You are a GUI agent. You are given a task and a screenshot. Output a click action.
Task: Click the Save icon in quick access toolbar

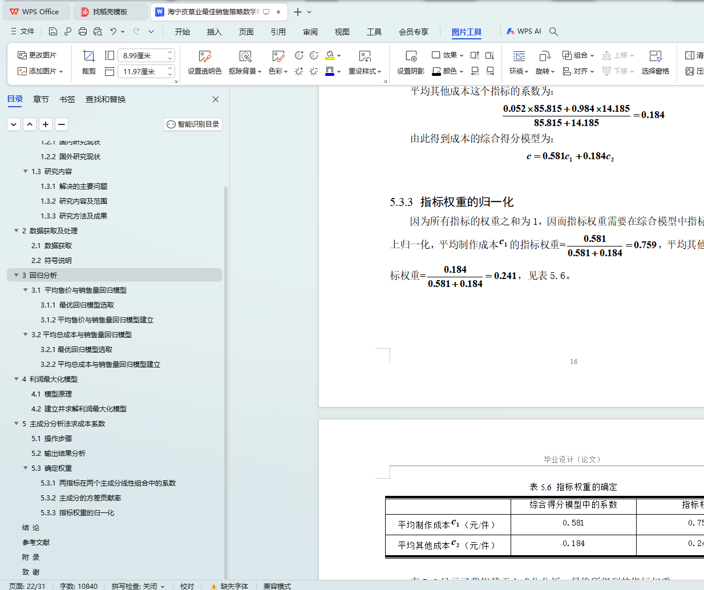point(53,31)
